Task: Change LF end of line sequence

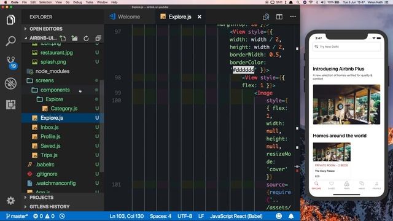Action: 201,216
